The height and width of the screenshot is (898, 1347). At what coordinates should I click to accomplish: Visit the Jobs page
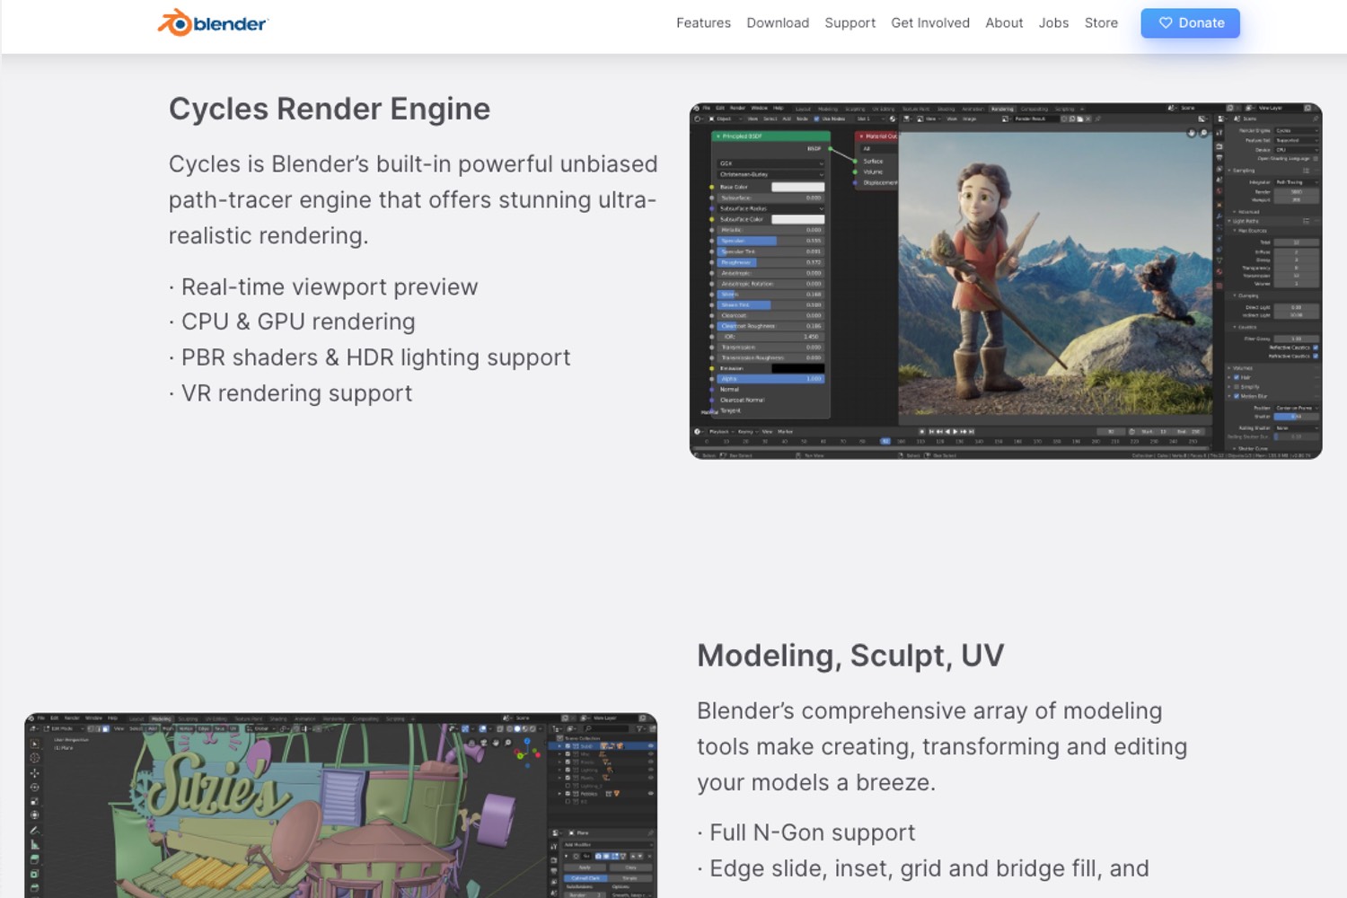pos(1053,23)
